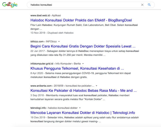The image size is (161, 127).
Task: Click the snippet dated 3 Sep 2018
Action: click(x=80, y=97)
